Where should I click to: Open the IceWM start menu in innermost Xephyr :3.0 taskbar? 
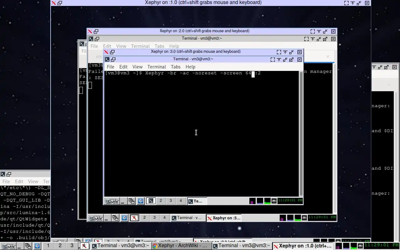112,201
